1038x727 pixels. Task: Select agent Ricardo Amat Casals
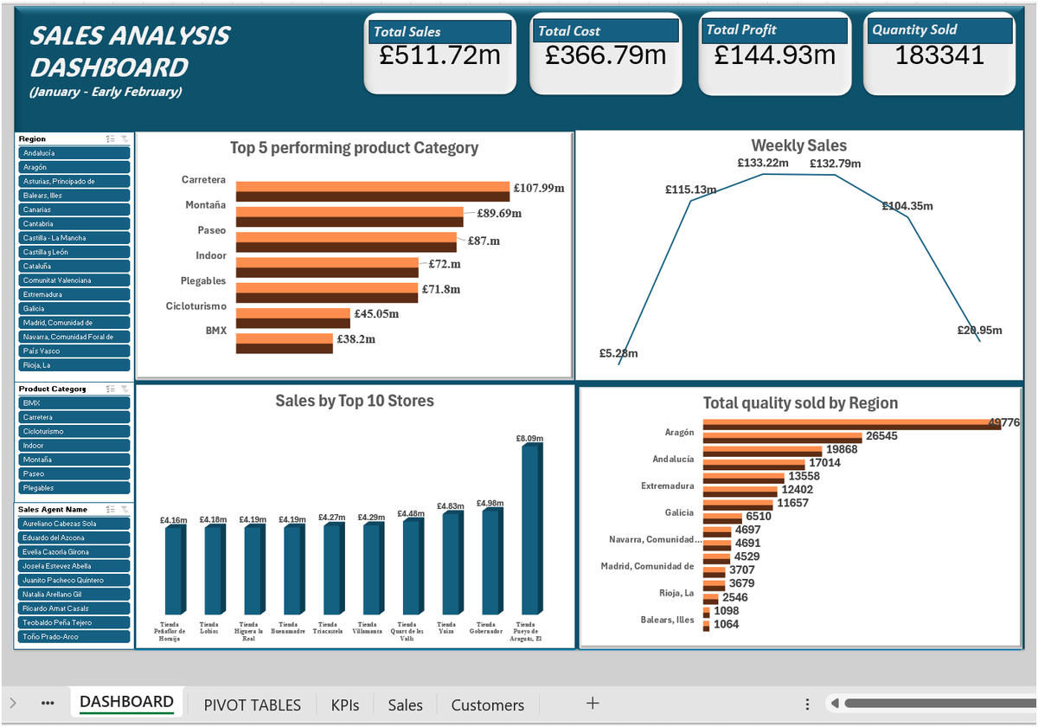coord(74,608)
